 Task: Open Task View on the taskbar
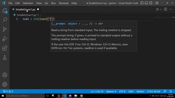47,96
